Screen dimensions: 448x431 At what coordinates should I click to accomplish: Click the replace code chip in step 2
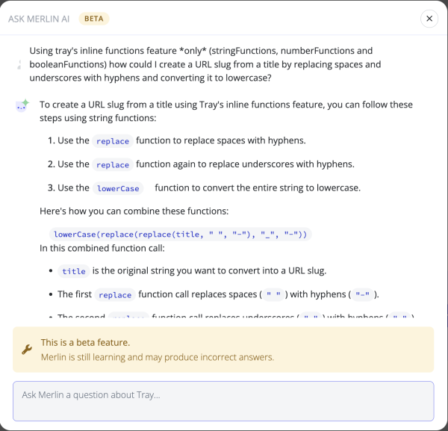pos(113,164)
